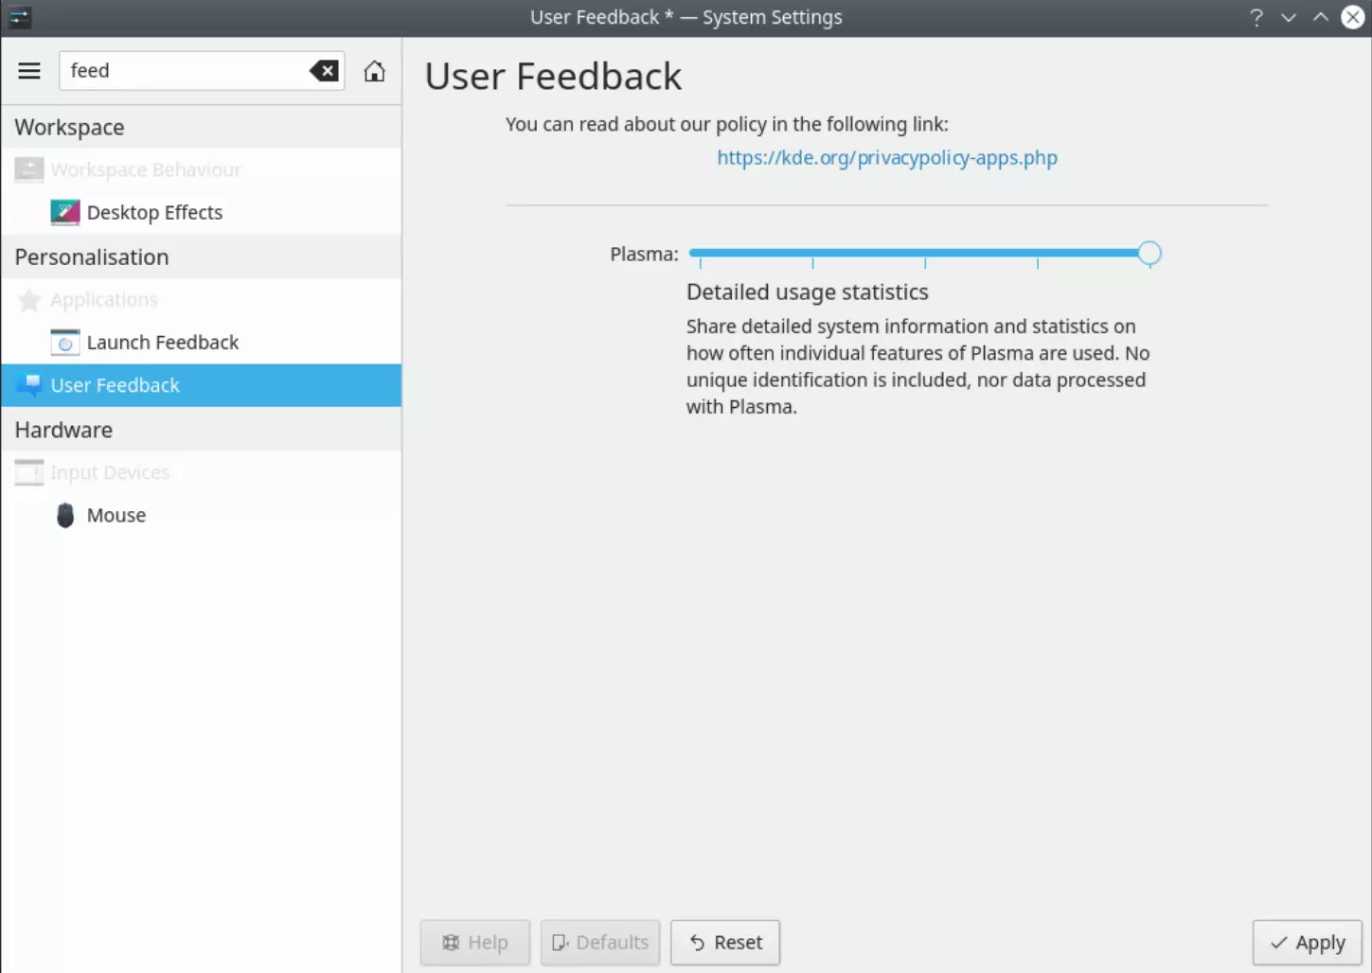
Task: Click the Launch Feedback icon
Action: tap(65, 343)
